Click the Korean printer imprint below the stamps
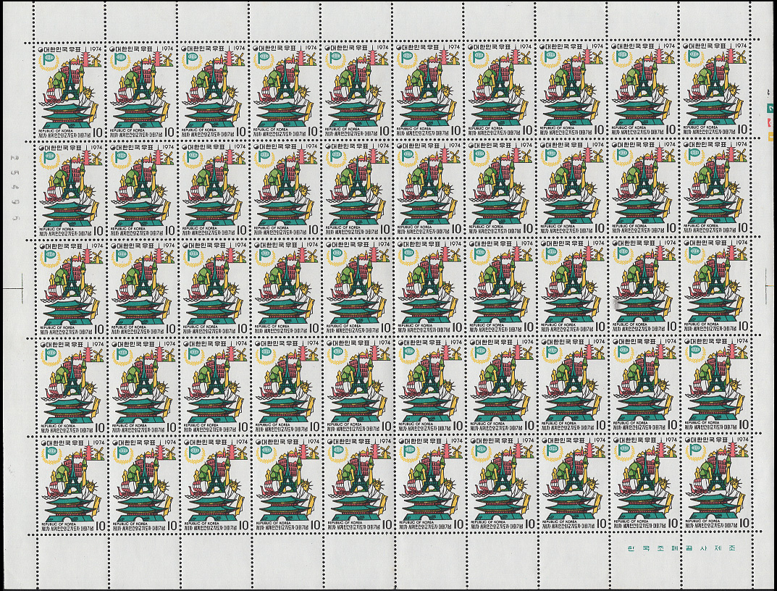Viewport: 777px width, 591px height. pos(681,548)
